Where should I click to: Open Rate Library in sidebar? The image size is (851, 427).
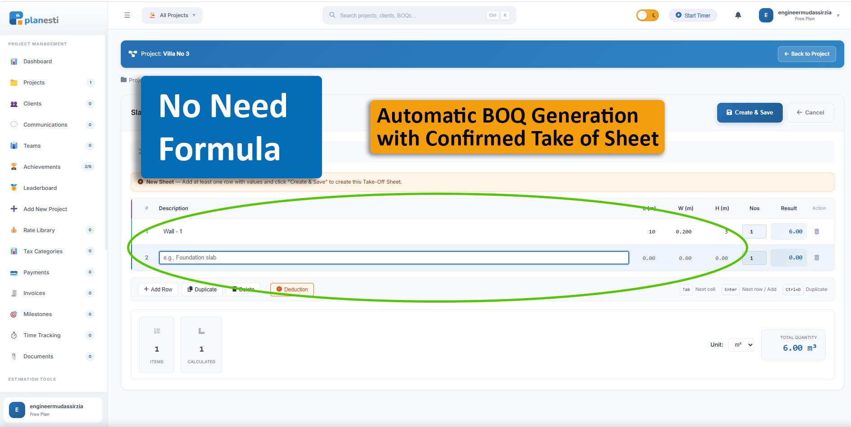click(x=39, y=230)
